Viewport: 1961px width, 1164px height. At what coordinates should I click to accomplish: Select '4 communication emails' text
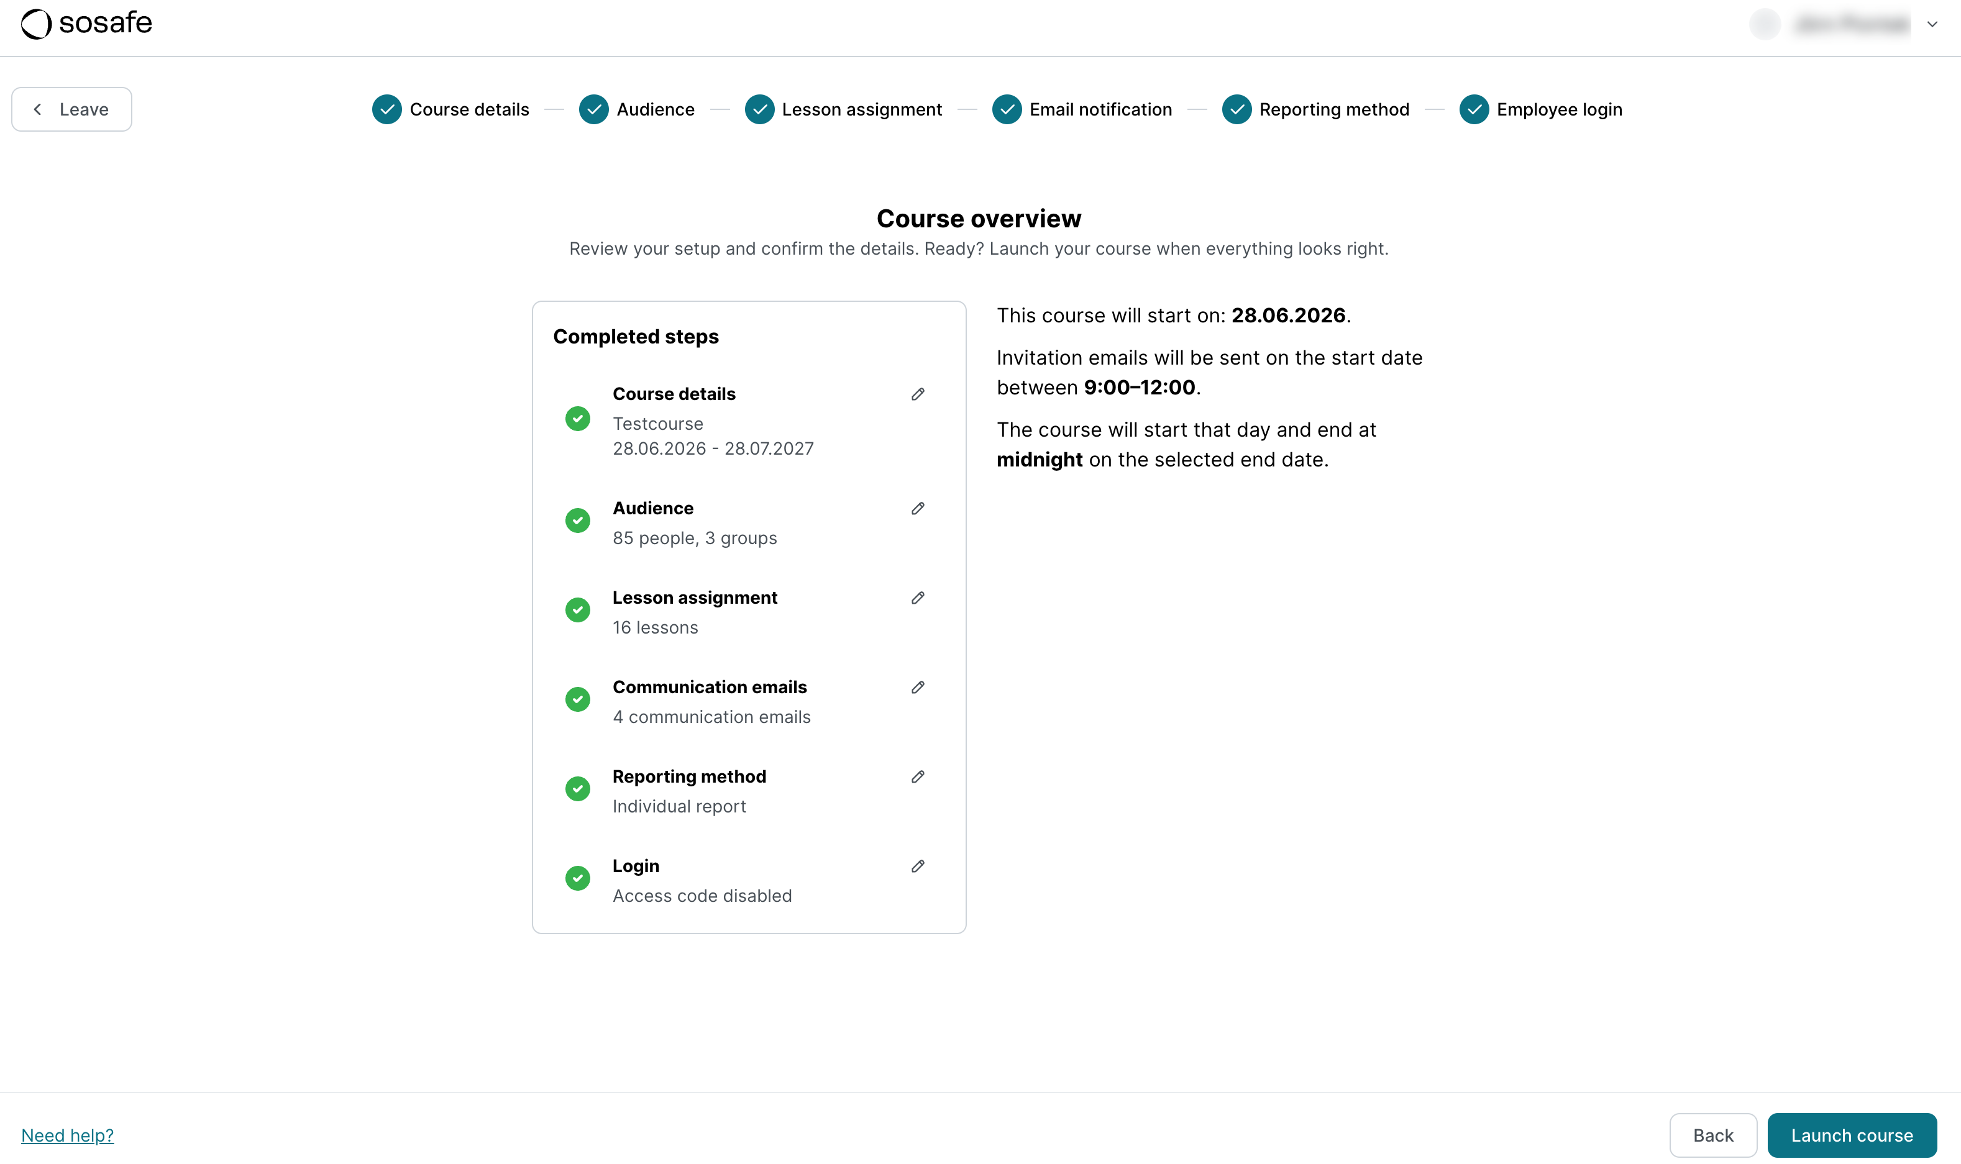coord(711,717)
